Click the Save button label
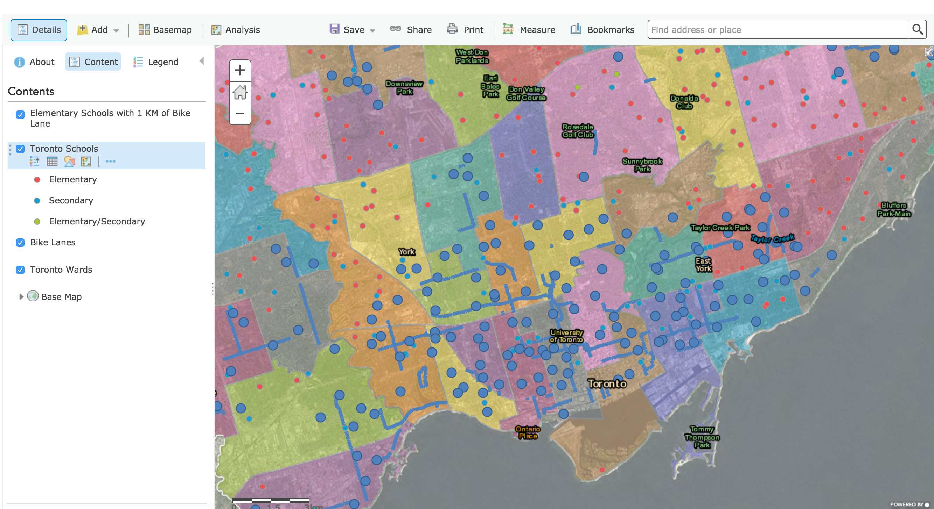This screenshot has width=934, height=509. [354, 30]
